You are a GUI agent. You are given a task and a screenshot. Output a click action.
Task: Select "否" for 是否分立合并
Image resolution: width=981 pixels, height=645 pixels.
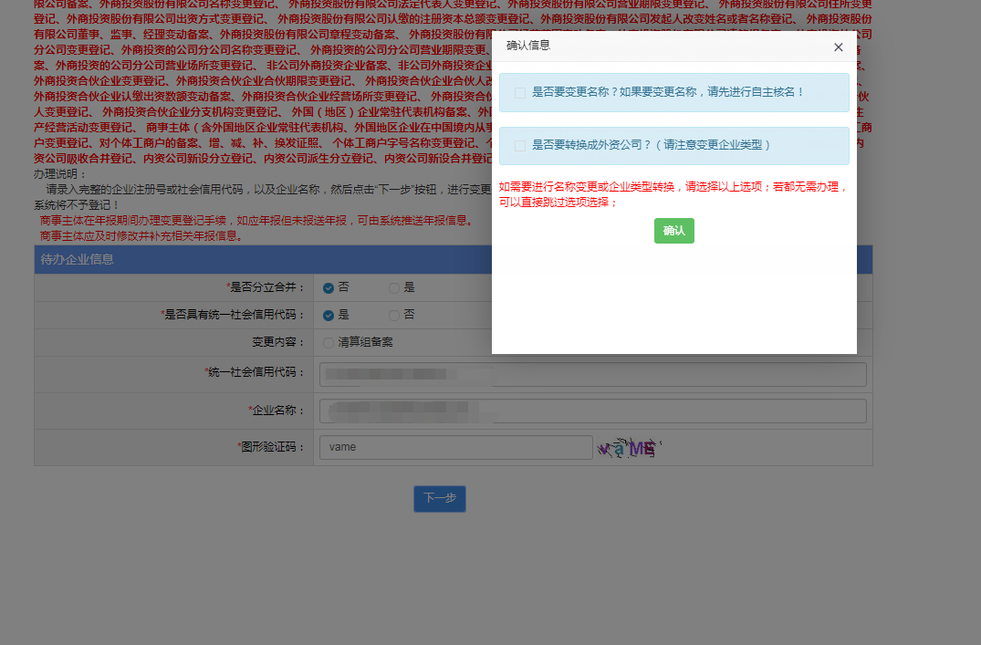pyautogui.click(x=326, y=286)
